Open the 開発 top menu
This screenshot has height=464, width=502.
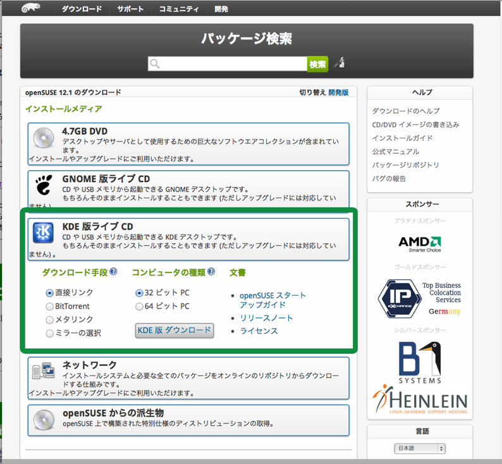pyautogui.click(x=221, y=9)
